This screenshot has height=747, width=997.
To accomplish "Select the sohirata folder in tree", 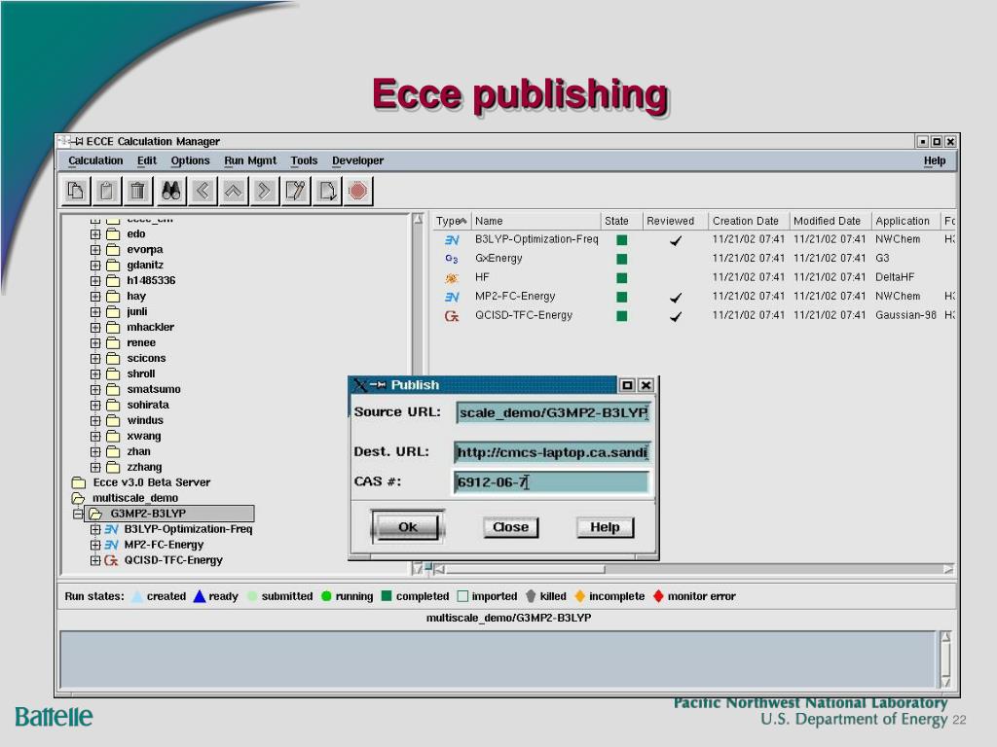I will coord(148,406).
